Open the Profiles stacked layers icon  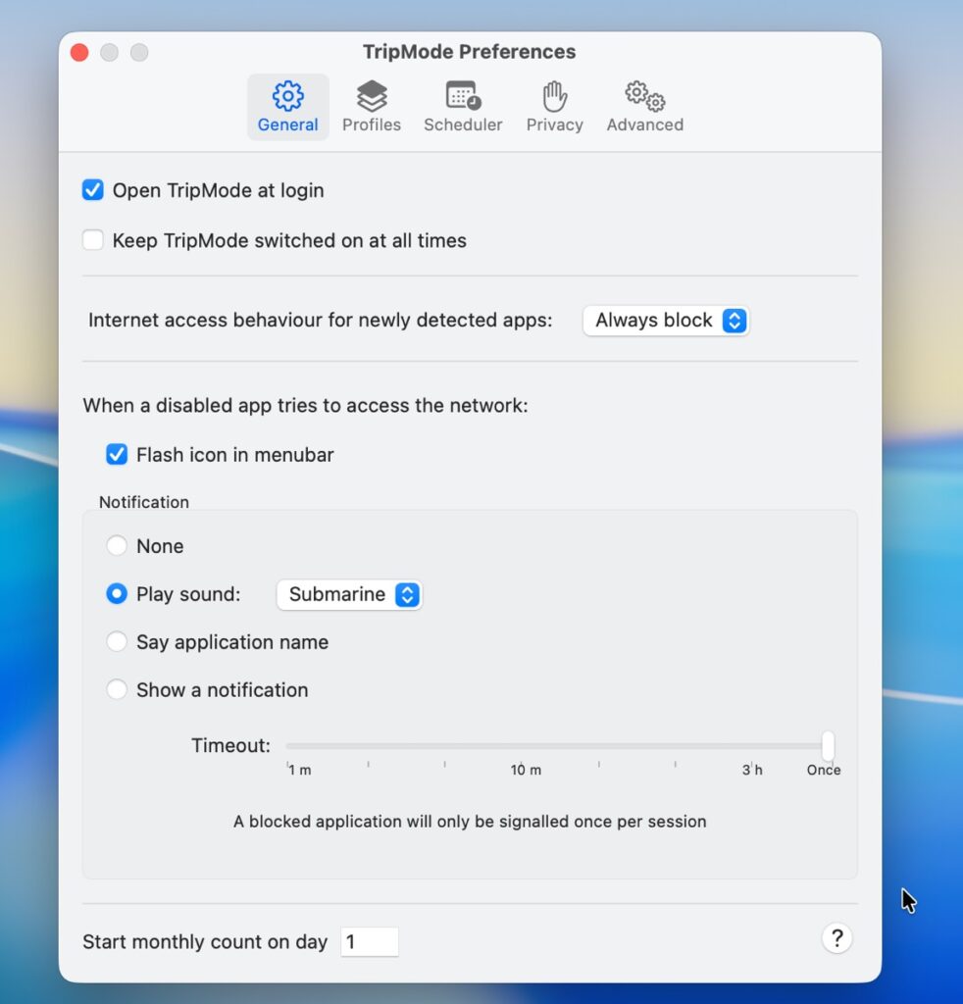pos(372,96)
